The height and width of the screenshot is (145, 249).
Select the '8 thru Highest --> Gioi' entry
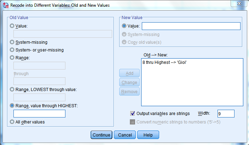pos(164,62)
